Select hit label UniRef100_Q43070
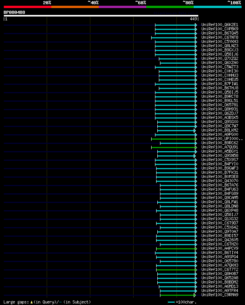The image size is (245, 305). (x=220, y=181)
